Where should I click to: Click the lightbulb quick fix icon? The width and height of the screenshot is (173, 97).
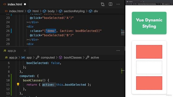18,84
